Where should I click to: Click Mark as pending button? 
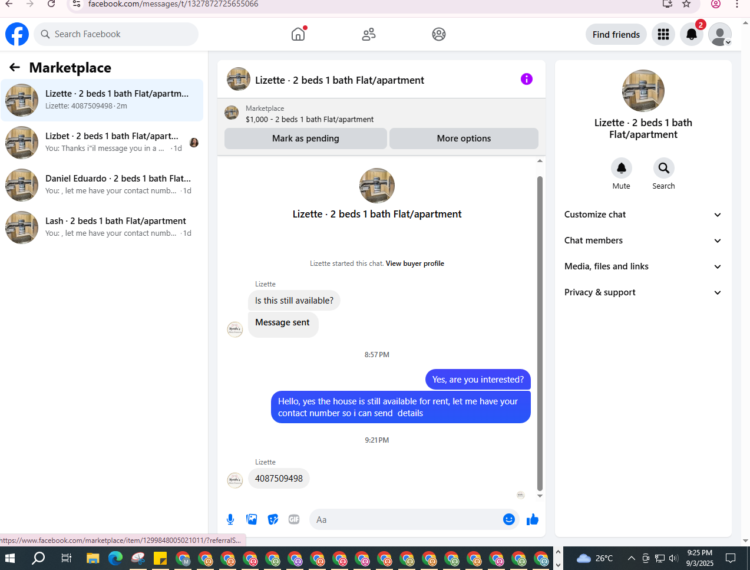305,139
